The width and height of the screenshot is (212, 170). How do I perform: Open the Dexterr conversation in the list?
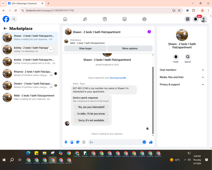pos(30,85)
